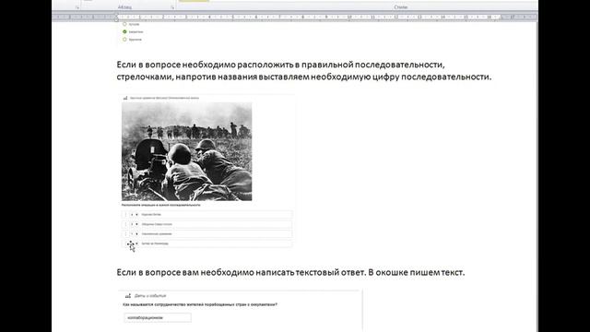Open the Абзац paragraph settings dialog launcher

(x=172, y=7)
